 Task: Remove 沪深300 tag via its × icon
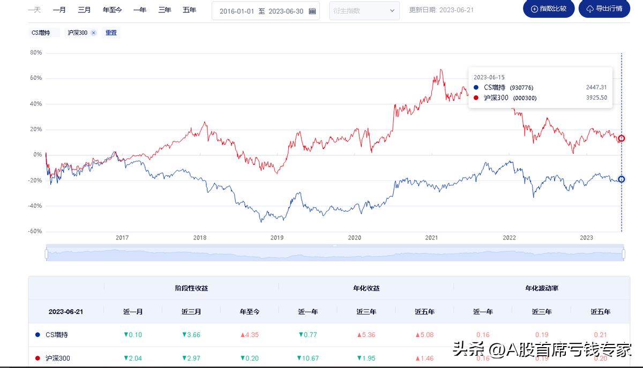(x=94, y=33)
